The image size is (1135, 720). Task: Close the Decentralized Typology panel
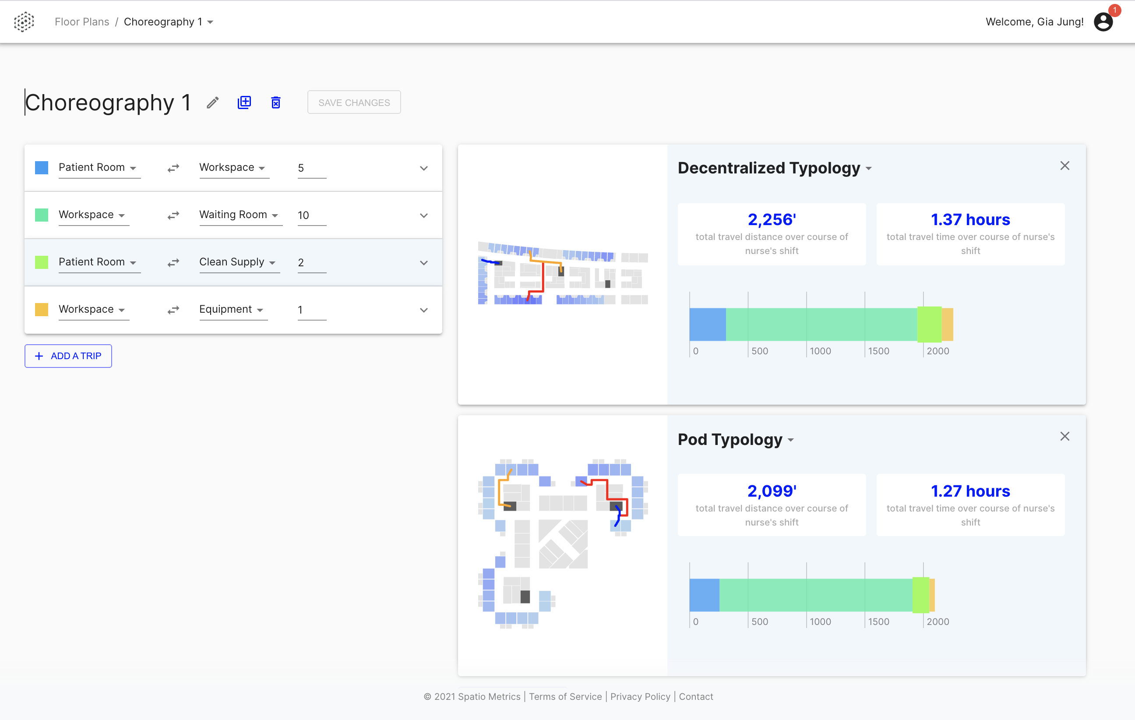[x=1065, y=166]
